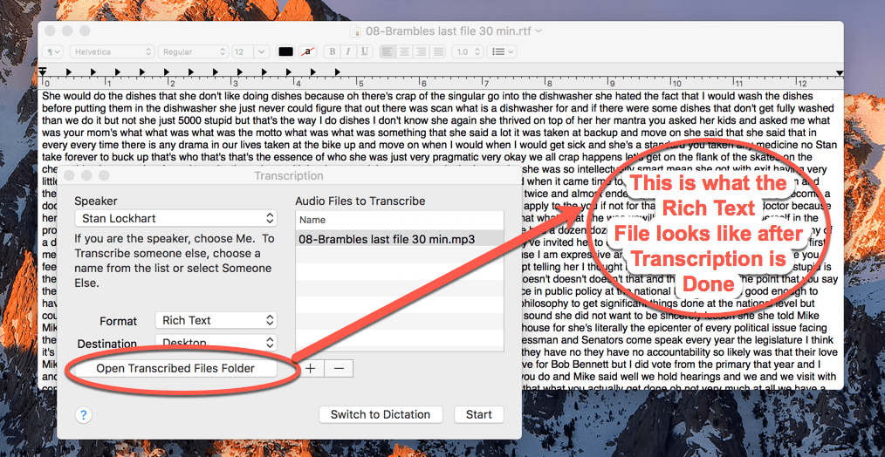Click the document title dropdown chevron
885x457 pixels.
coord(539,31)
